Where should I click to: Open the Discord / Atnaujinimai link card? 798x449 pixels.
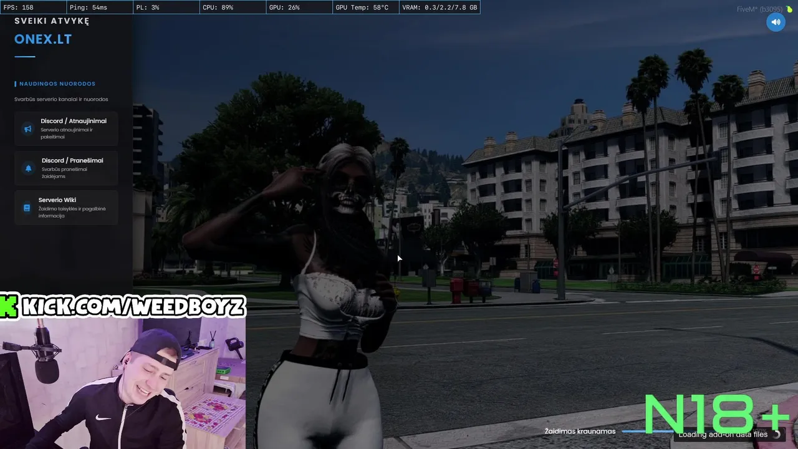point(66,128)
